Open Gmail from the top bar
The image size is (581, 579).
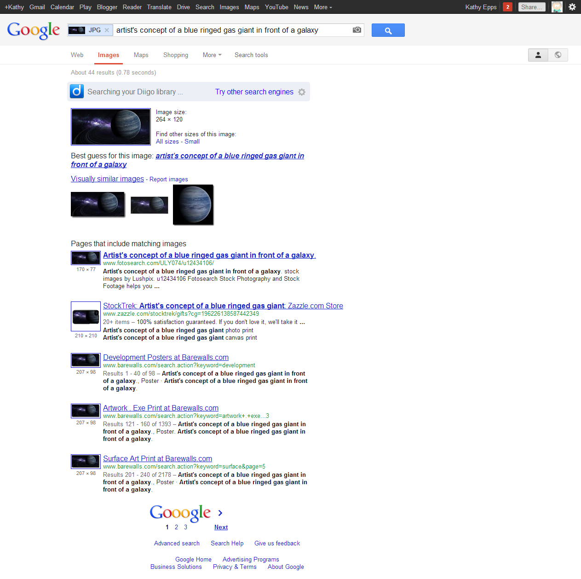point(37,7)
